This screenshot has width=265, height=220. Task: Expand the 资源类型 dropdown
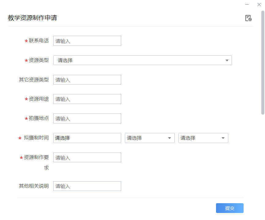point(142,61)
